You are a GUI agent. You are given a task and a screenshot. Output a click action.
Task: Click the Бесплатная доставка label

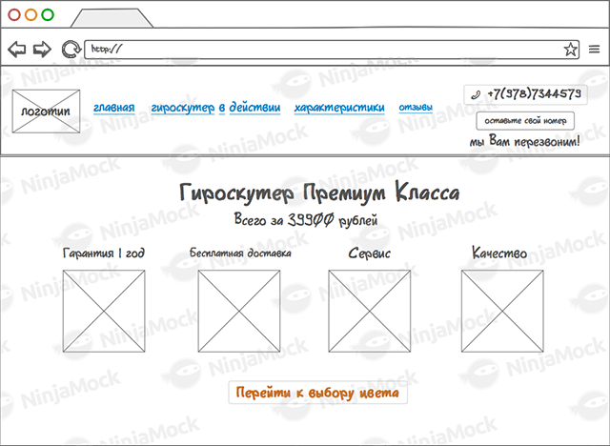240,253
